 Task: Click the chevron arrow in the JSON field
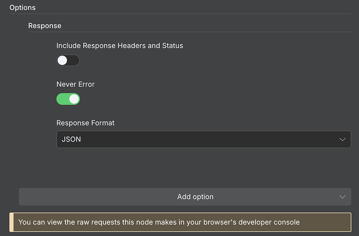point(342,140)
